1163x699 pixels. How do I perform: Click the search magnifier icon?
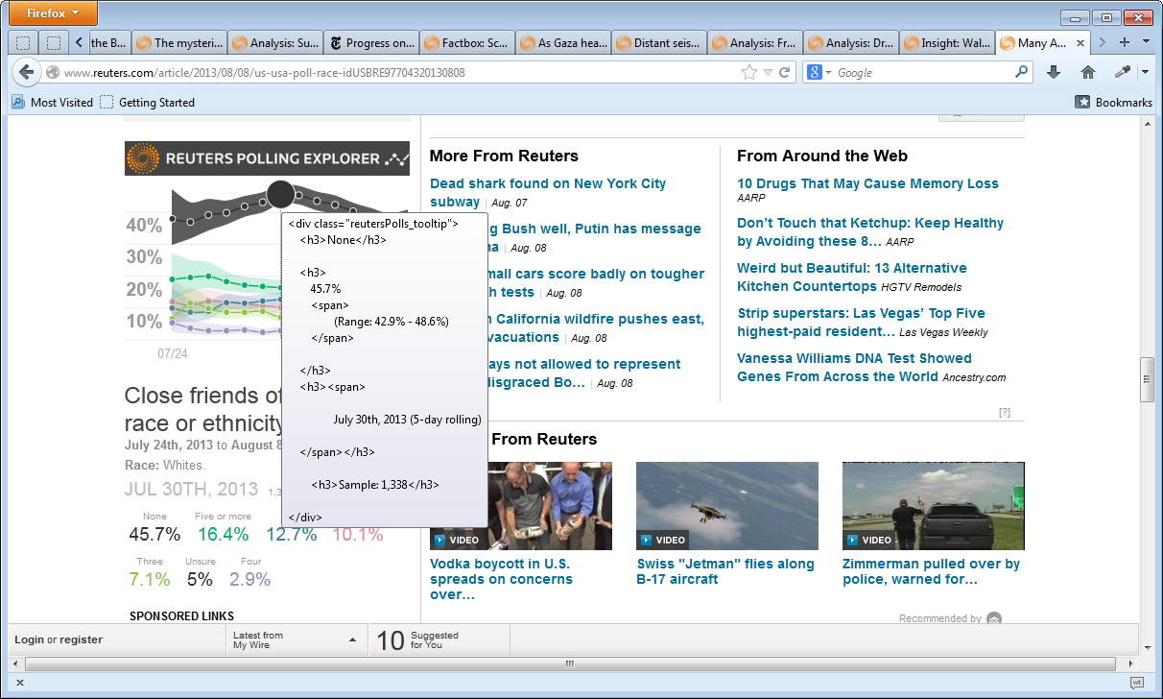pyautogui.click(x=1021, y=72)
